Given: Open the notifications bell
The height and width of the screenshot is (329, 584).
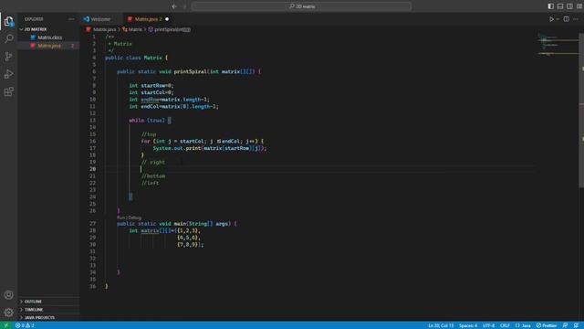Looking at the screenshot, I should [576, 325].
